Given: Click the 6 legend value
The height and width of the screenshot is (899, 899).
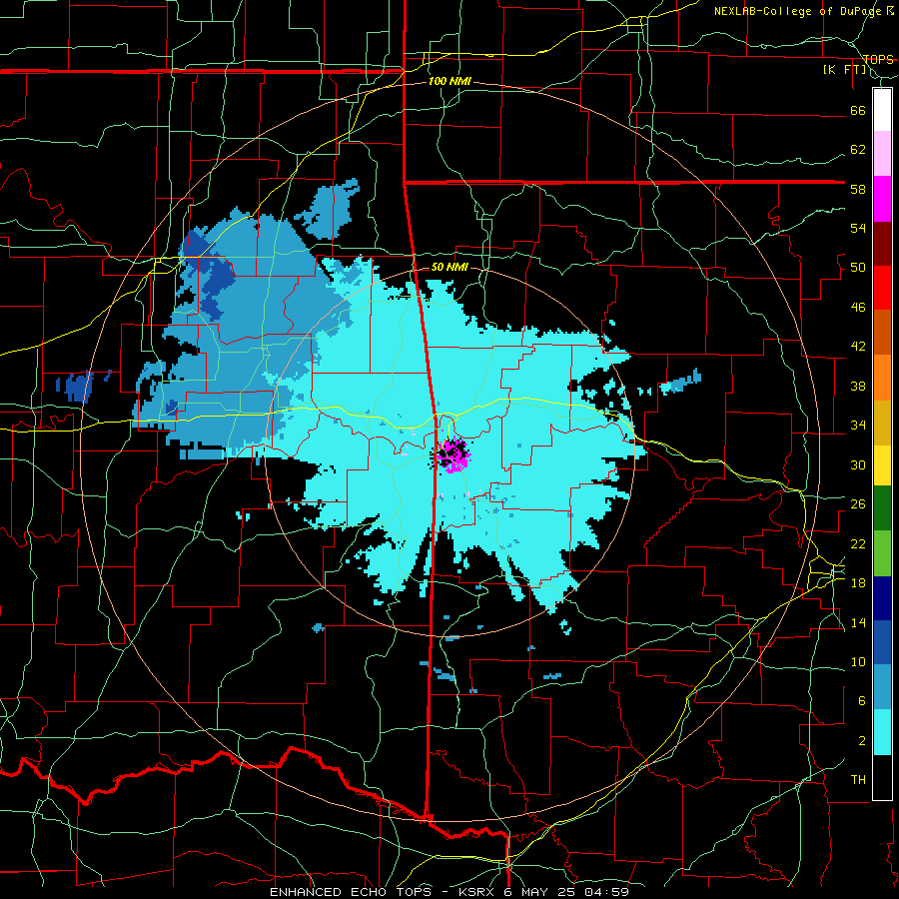Looking at the screenshot, I should (862, 701).
